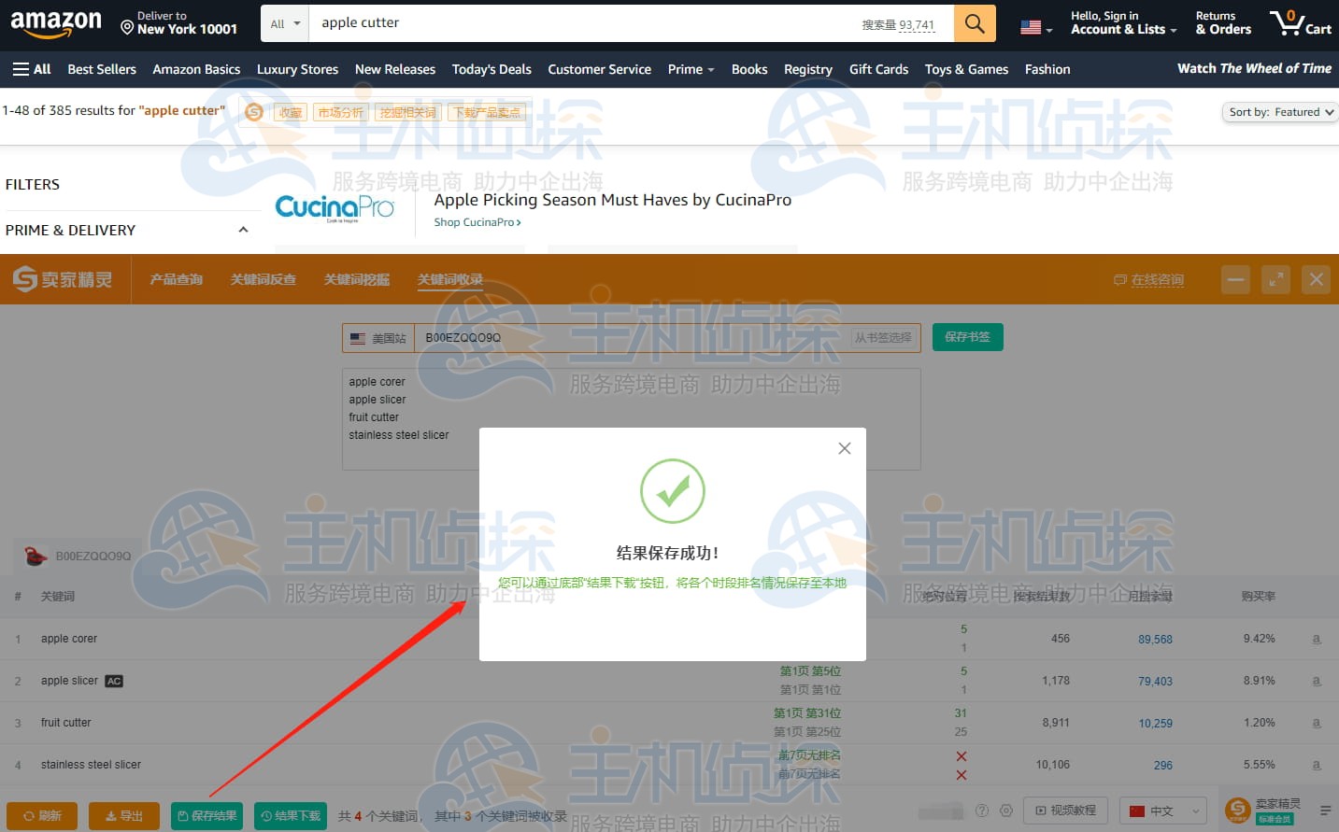
Task: Open the settings gear icon in bottom bar
Action: (1006, 811)
